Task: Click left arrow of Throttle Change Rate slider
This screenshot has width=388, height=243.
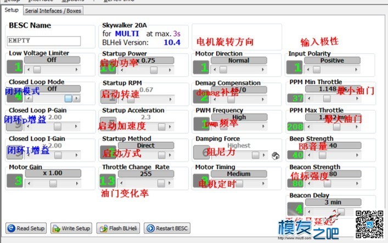Action: pos(121,183)
